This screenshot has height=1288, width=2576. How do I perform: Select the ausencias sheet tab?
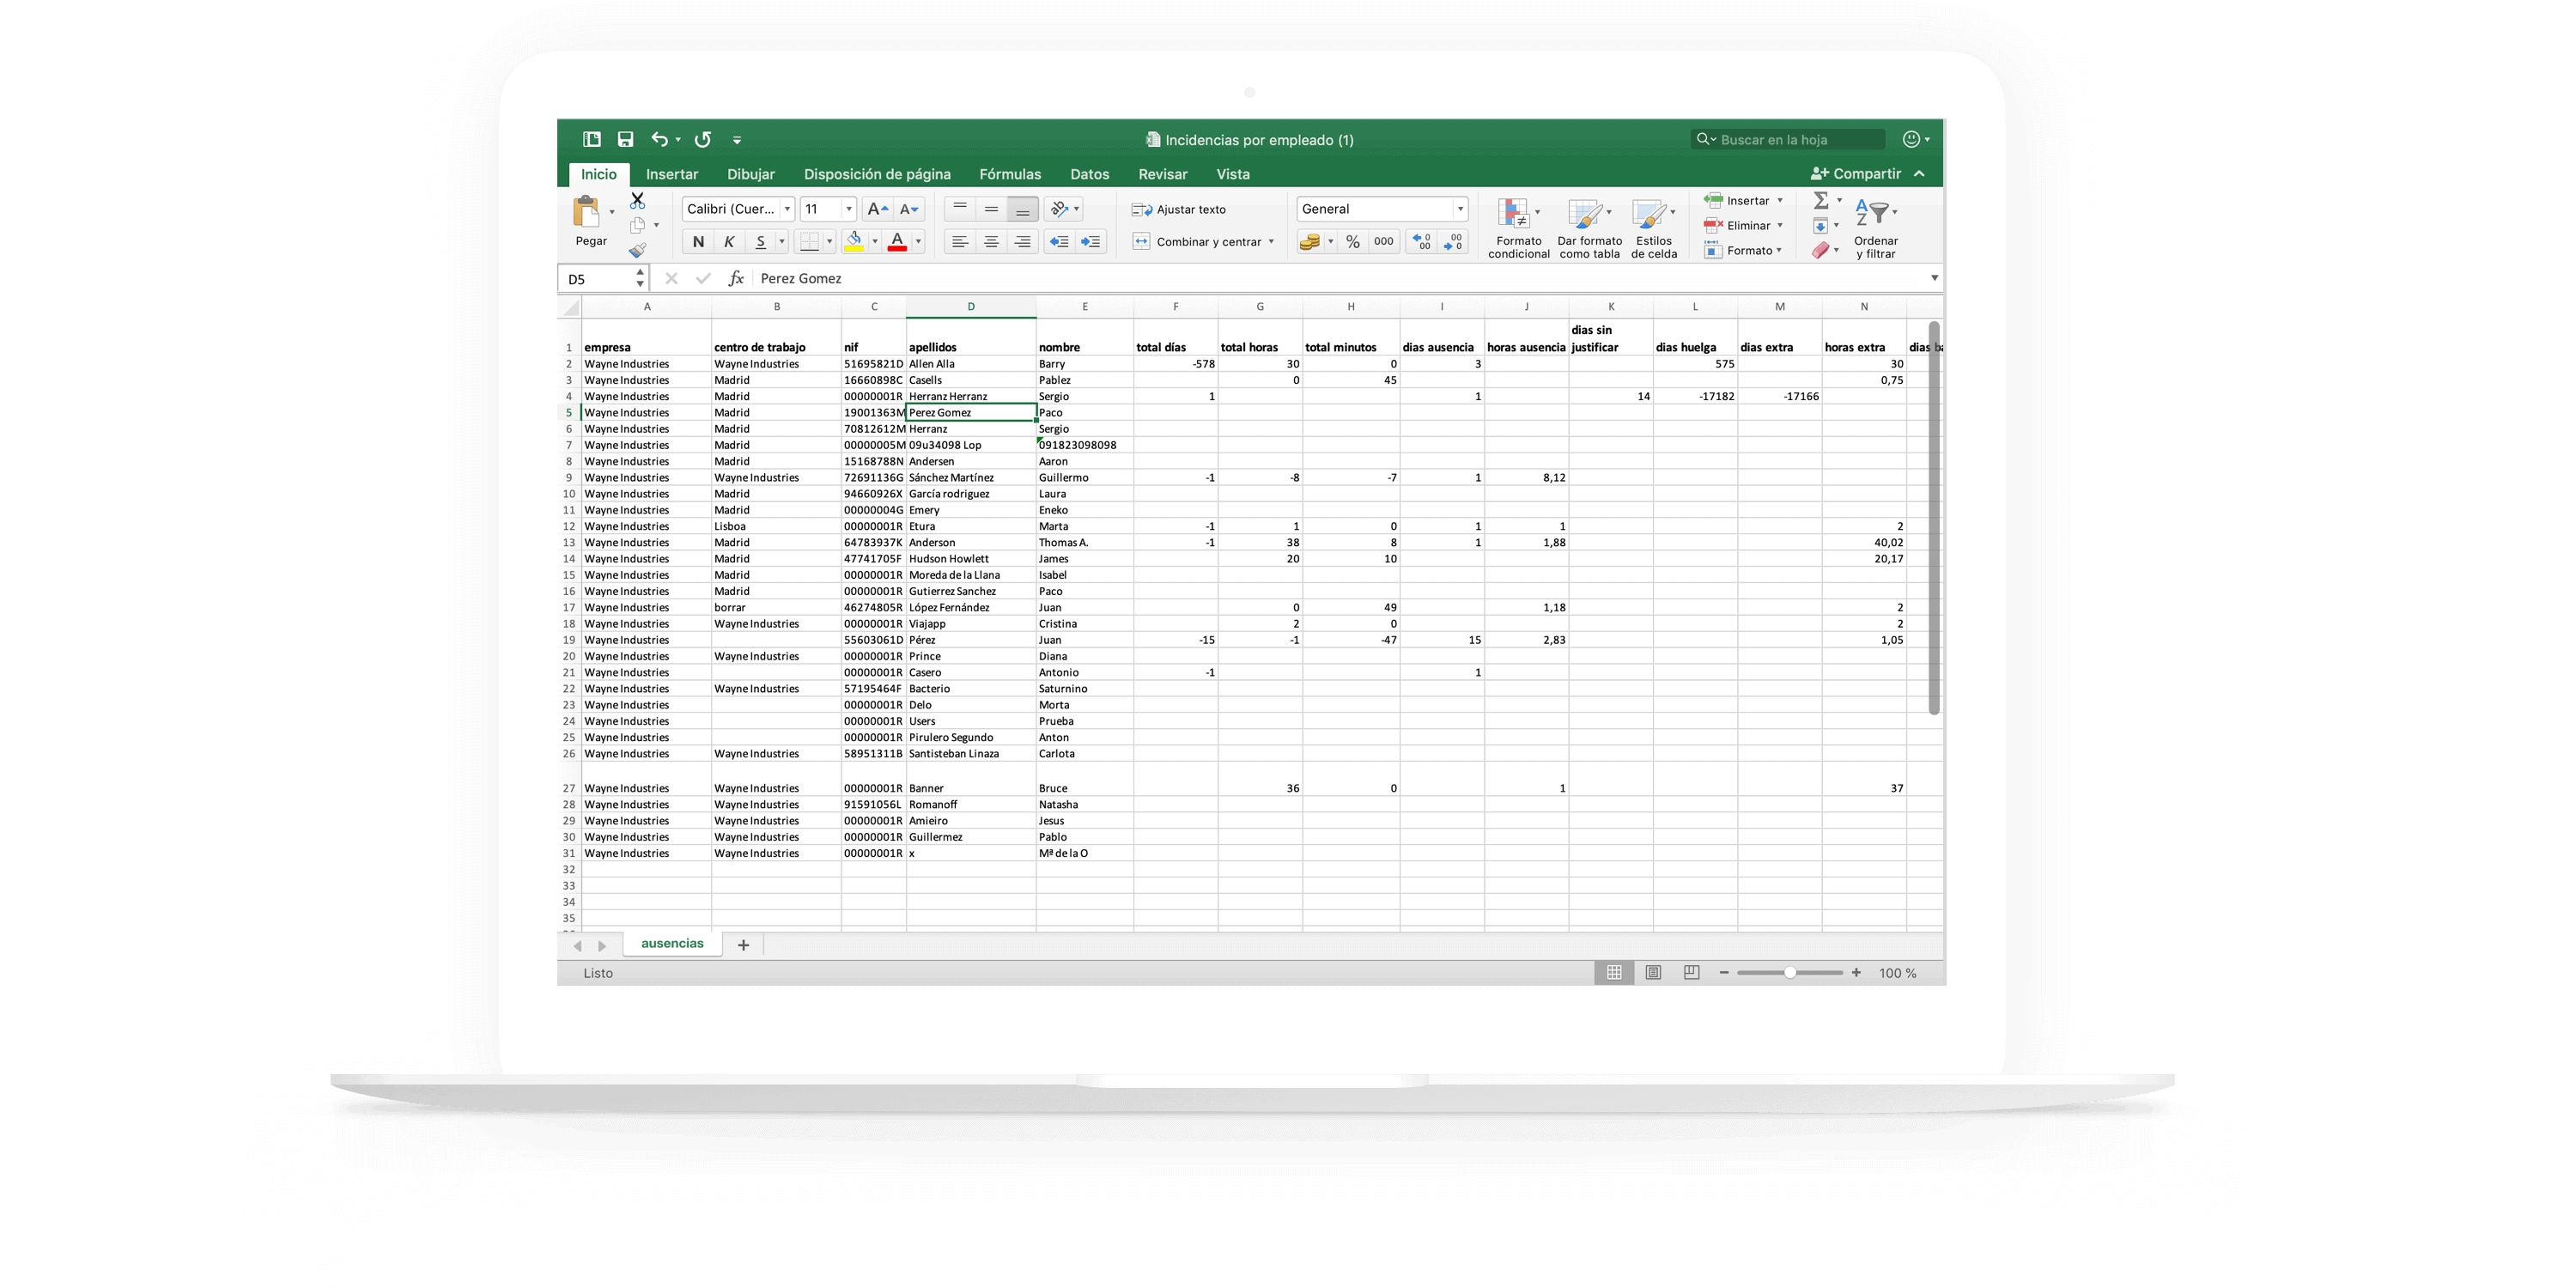(673, 943)
